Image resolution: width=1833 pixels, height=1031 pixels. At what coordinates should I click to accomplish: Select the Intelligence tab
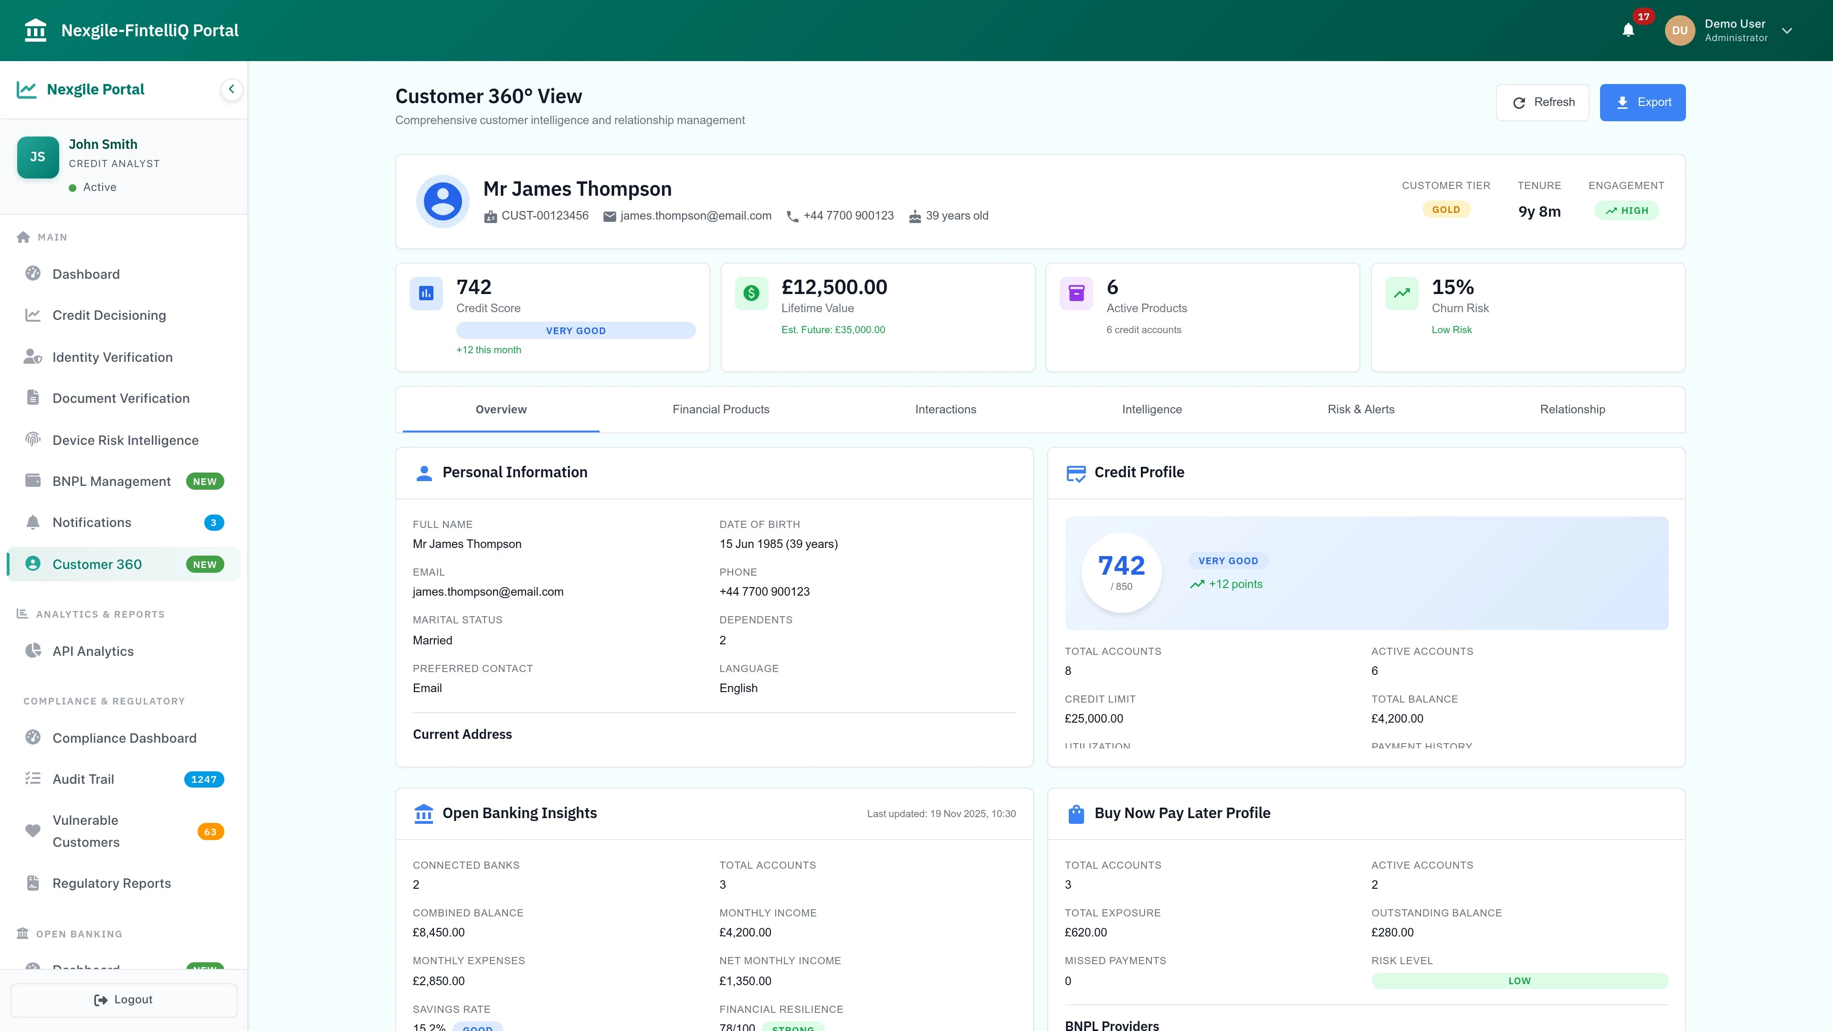pyautogui.click(x=1151, y=409)
